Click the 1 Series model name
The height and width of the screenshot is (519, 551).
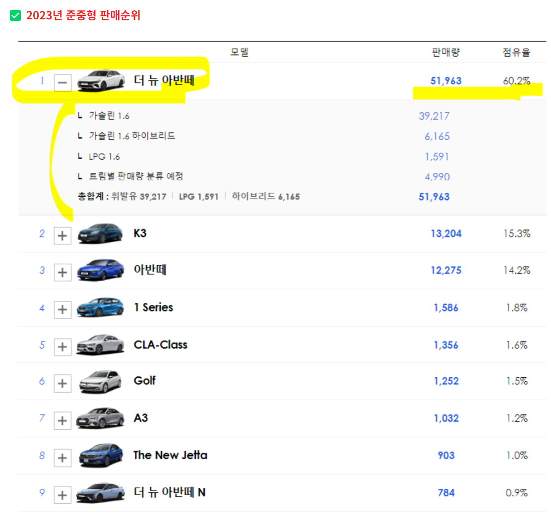click(x=154, y=308)
